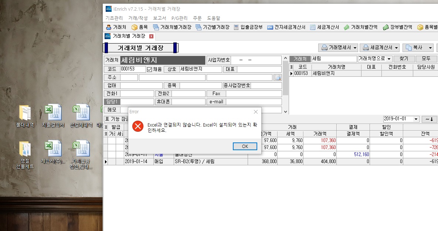This screenshot has width=438, height=231.
Task: Open the 전자세금계산서 toolbar item
Action: [286, 27]
